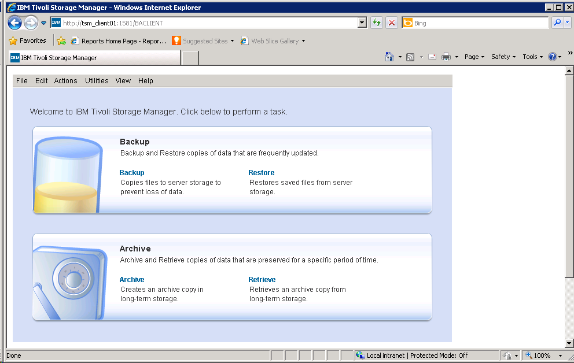Open the Favorites button

pos(27,41)
